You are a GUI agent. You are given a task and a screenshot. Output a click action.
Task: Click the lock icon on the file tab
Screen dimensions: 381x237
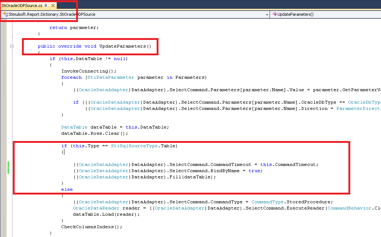point(46,5)
